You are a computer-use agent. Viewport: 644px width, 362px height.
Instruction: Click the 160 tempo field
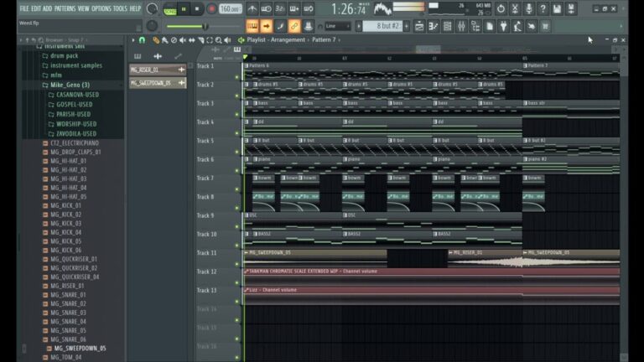click(x=230, y=8)
